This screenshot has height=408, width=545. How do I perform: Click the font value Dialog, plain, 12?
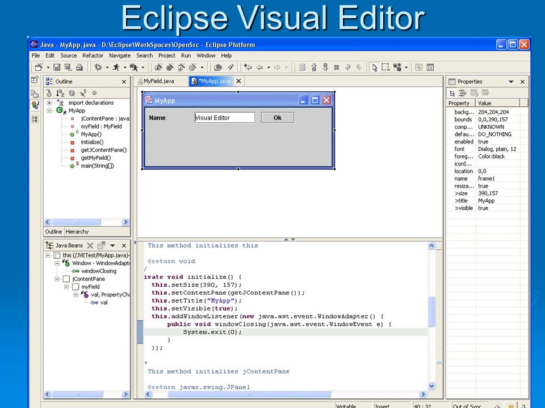pos(497,149)
